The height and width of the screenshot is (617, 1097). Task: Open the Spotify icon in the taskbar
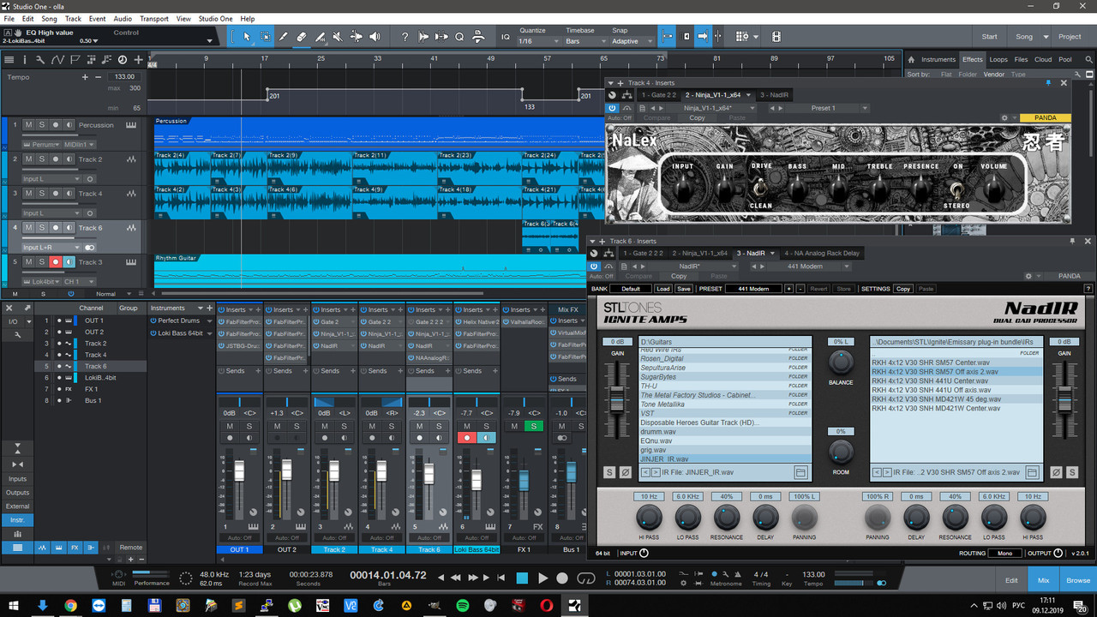click(x=463, y=606)
